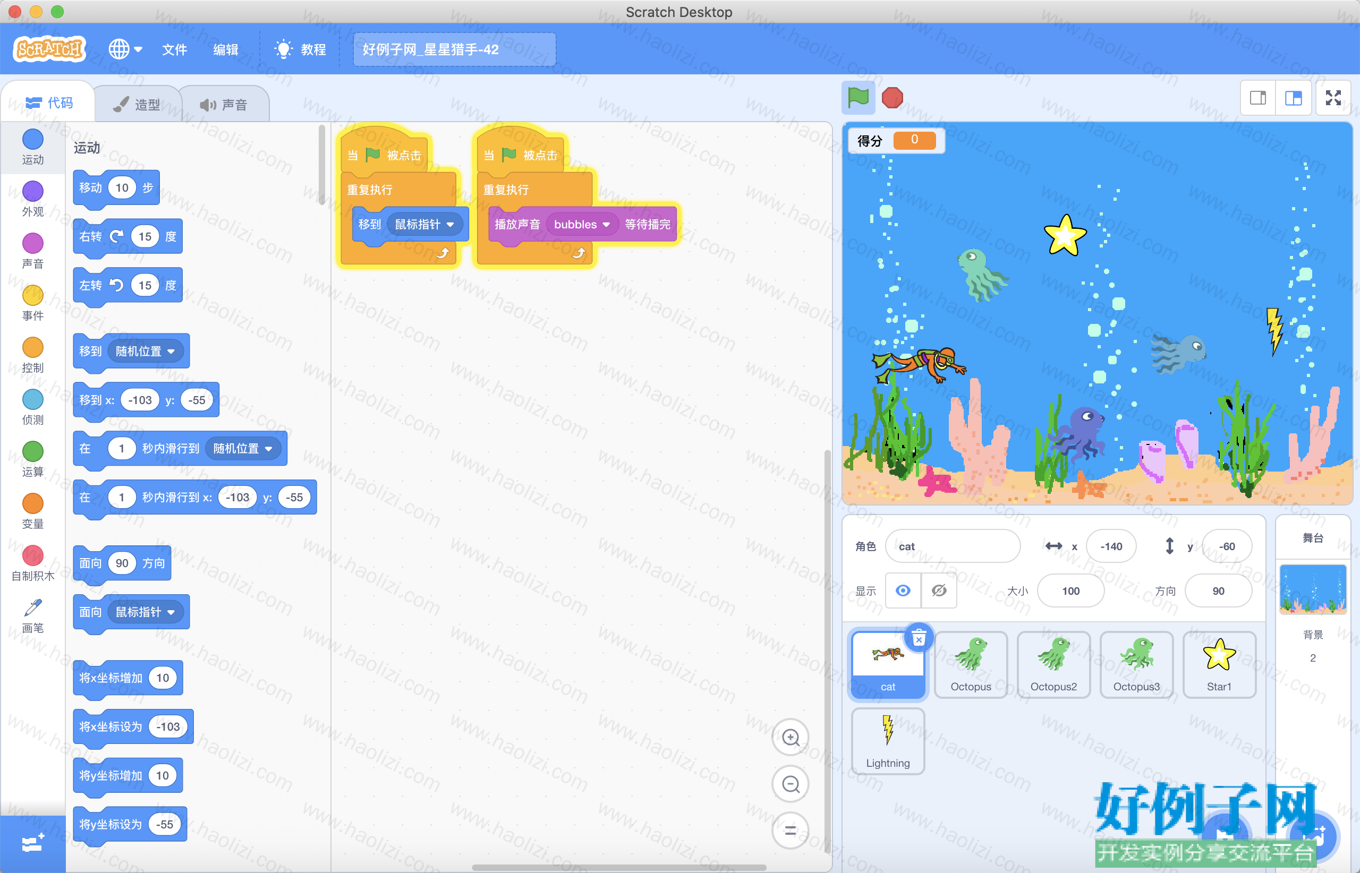1360x873 pixels.
Task: Expand 随机位置 dropdown in 滑行到 block
Action: click(x=243, y=448)
